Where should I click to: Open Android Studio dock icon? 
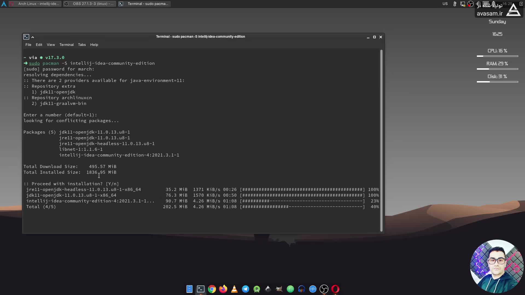[x=257, y=289]
